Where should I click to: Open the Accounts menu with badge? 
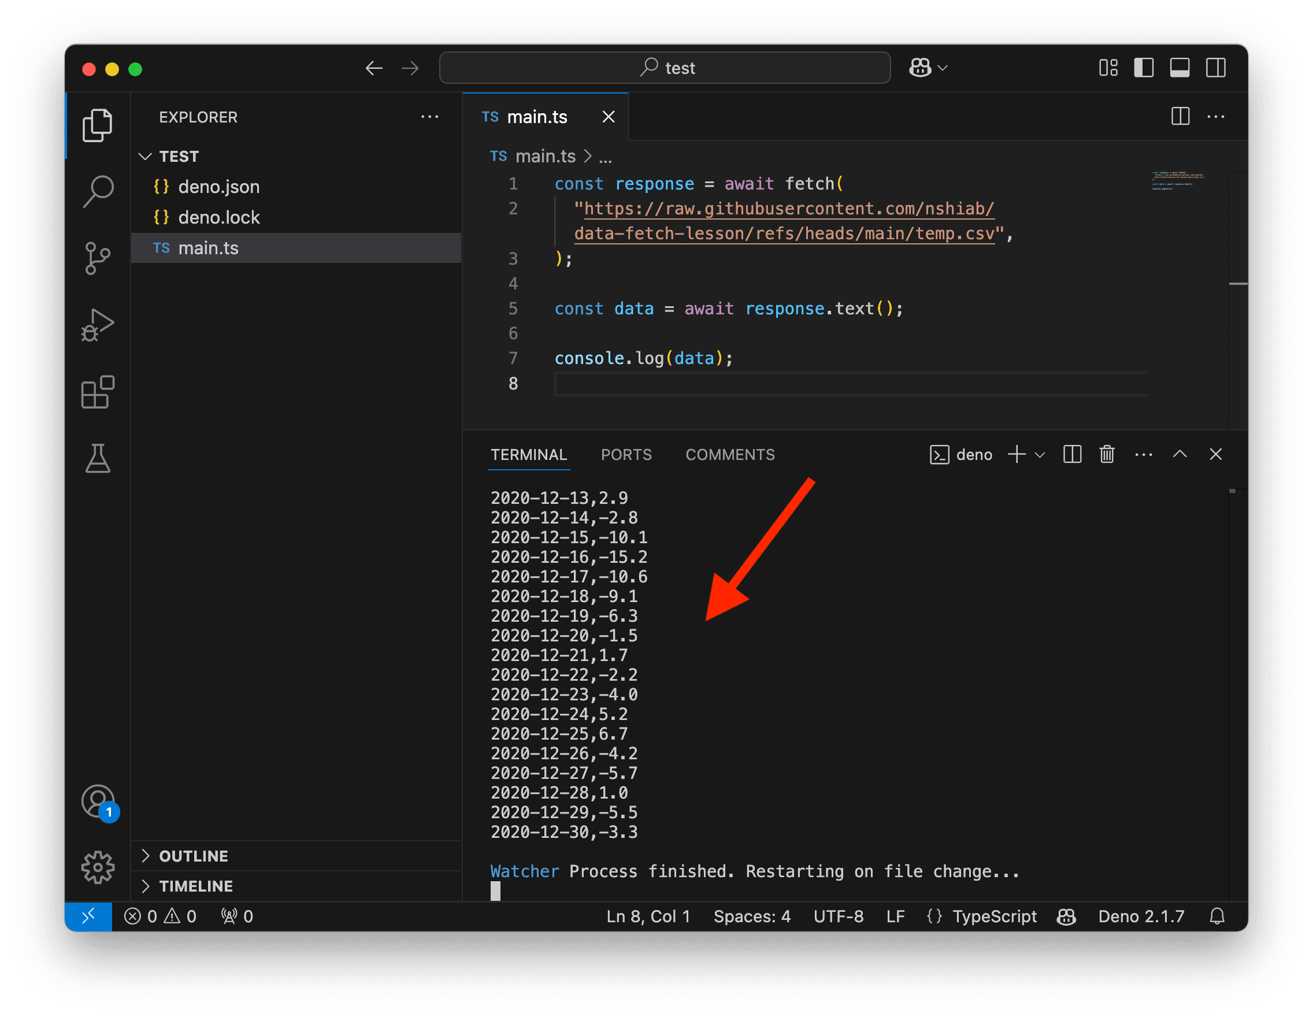coord(99,803)
